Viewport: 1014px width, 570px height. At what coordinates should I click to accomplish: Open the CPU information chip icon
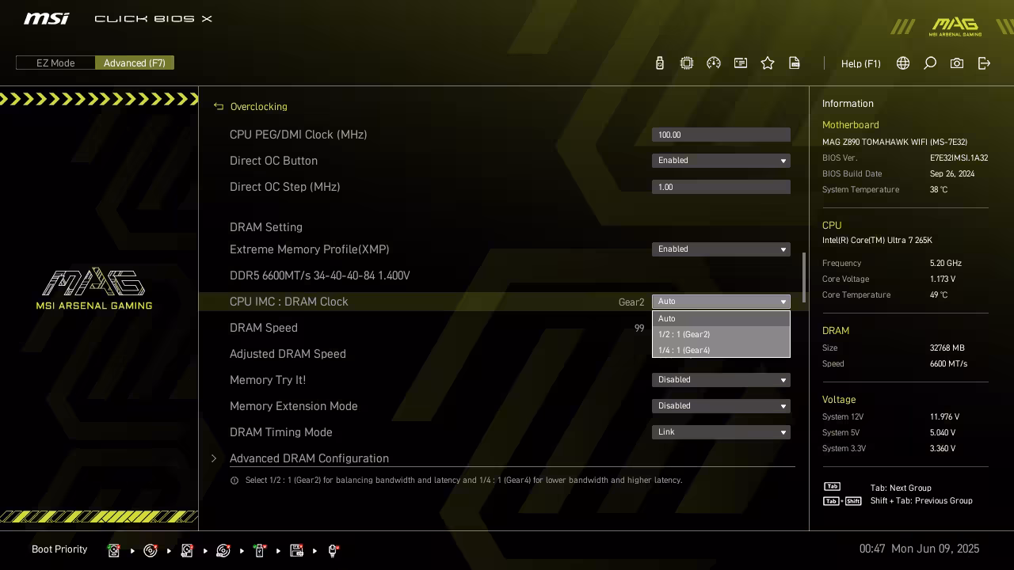pos(687,63)
